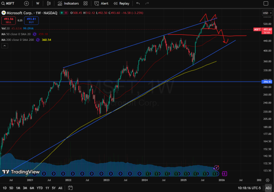Click the MSFT symbol search field
The width and height of the screenshot is (274, 192).
click(x=10, y=3)
